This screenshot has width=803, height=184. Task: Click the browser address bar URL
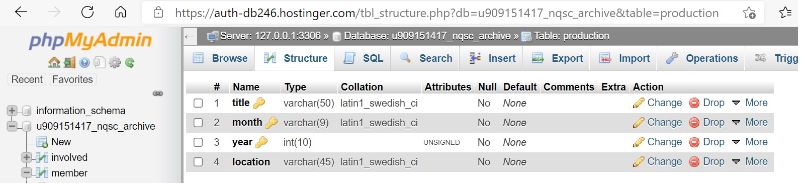tap(447, 13)
